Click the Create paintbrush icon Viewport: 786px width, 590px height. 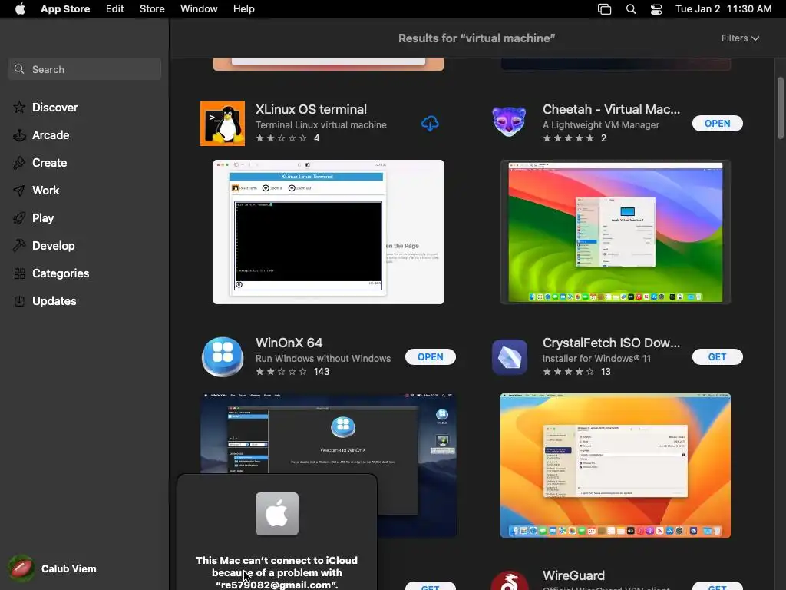pos(19,163)
